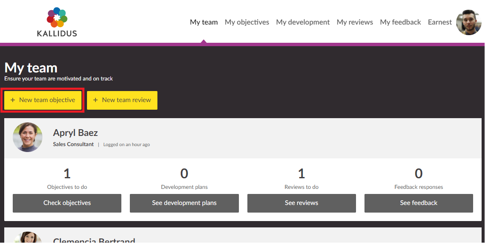View See feedback for Apryl Baez

pos(418,203)
